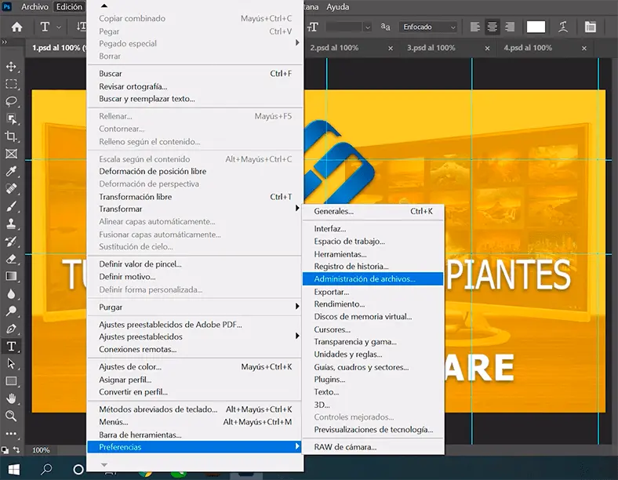Close the 3.psd document tab

point(488,48)
